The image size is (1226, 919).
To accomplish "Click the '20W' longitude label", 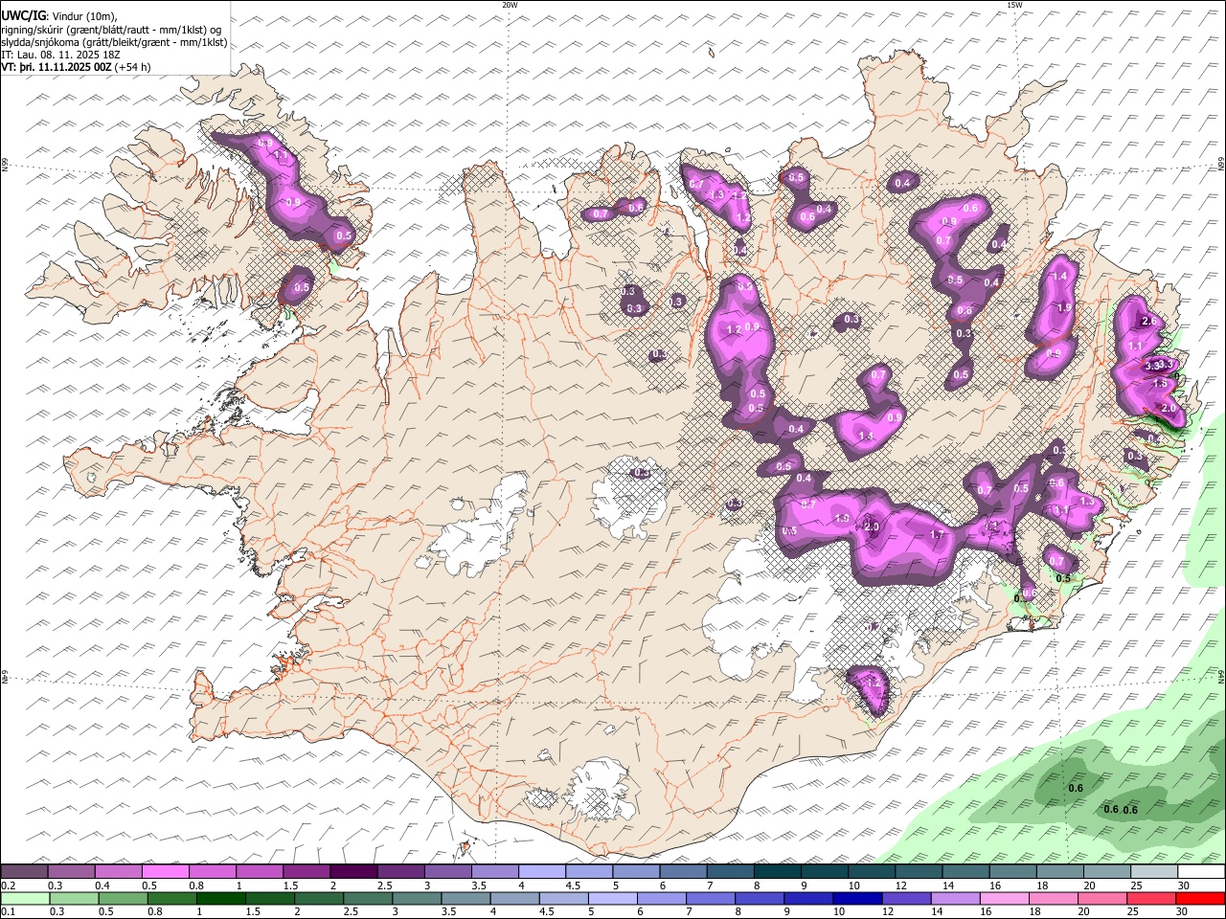I will pyautogui.click(x=510, y=5).
